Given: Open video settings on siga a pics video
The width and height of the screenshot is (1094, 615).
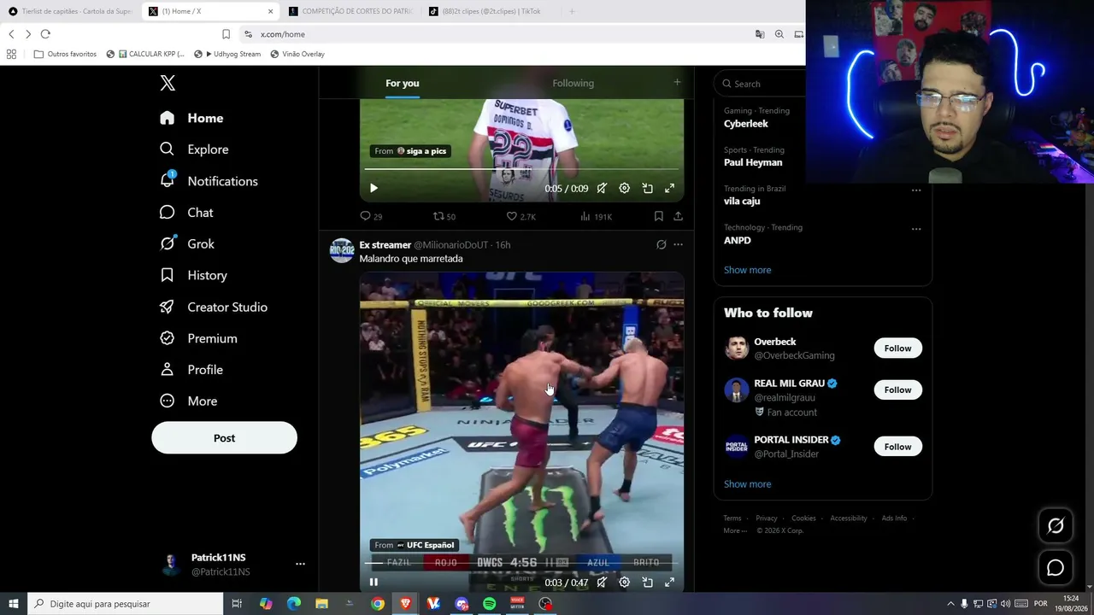Looking at the screenshot, I should pyautogui.click(x=625, y=188).
